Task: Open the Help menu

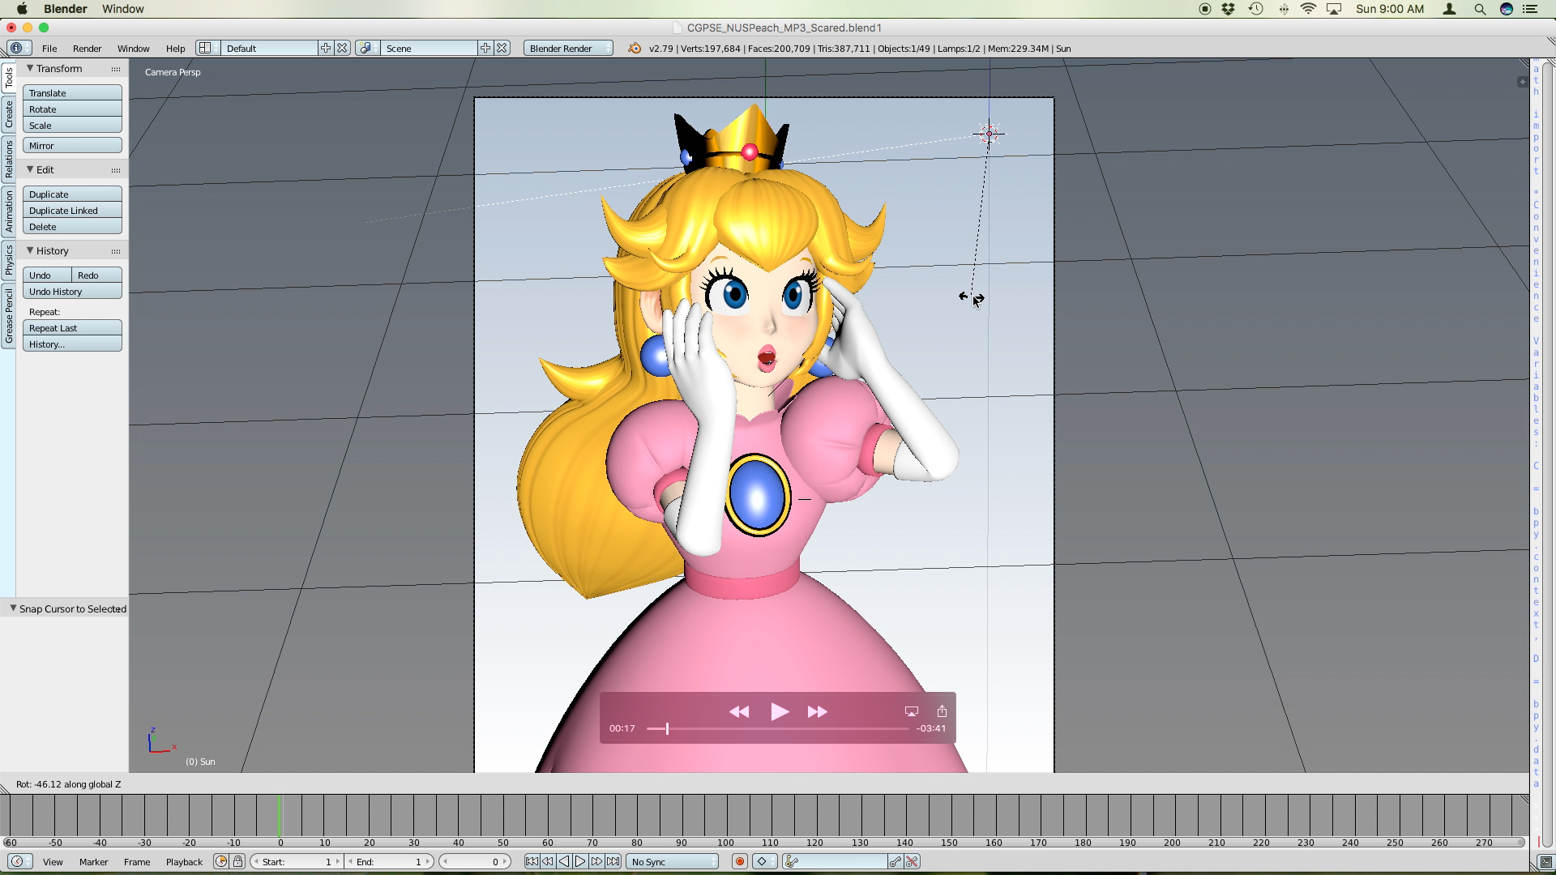Action: point(175,48)
